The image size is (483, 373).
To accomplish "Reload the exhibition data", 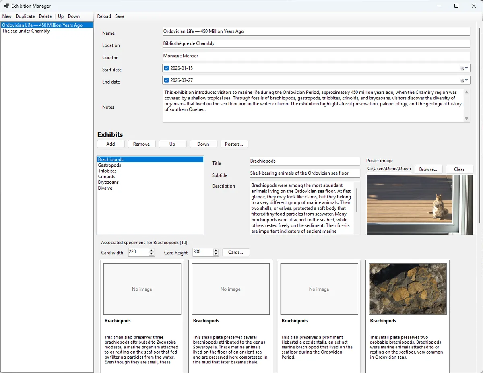I will (x=104, y=16).
